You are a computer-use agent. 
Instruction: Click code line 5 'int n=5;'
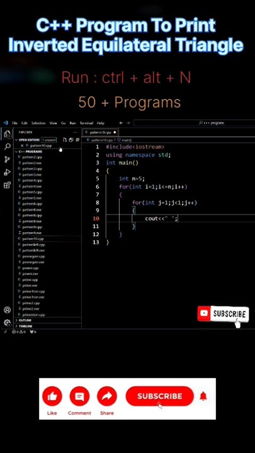132,179
